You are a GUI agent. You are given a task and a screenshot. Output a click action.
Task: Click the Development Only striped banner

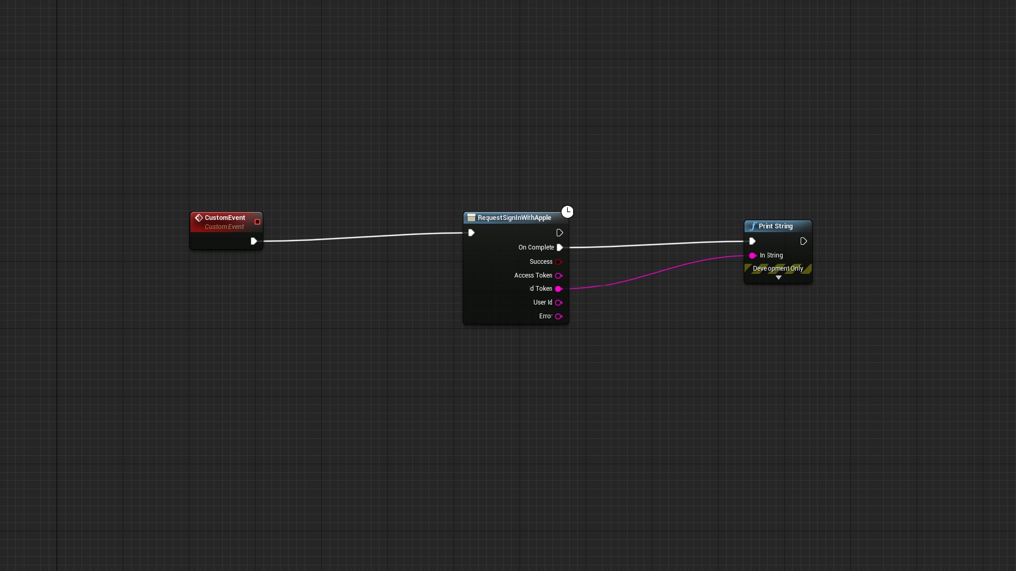pyautogui.click(x=778, y=269)
